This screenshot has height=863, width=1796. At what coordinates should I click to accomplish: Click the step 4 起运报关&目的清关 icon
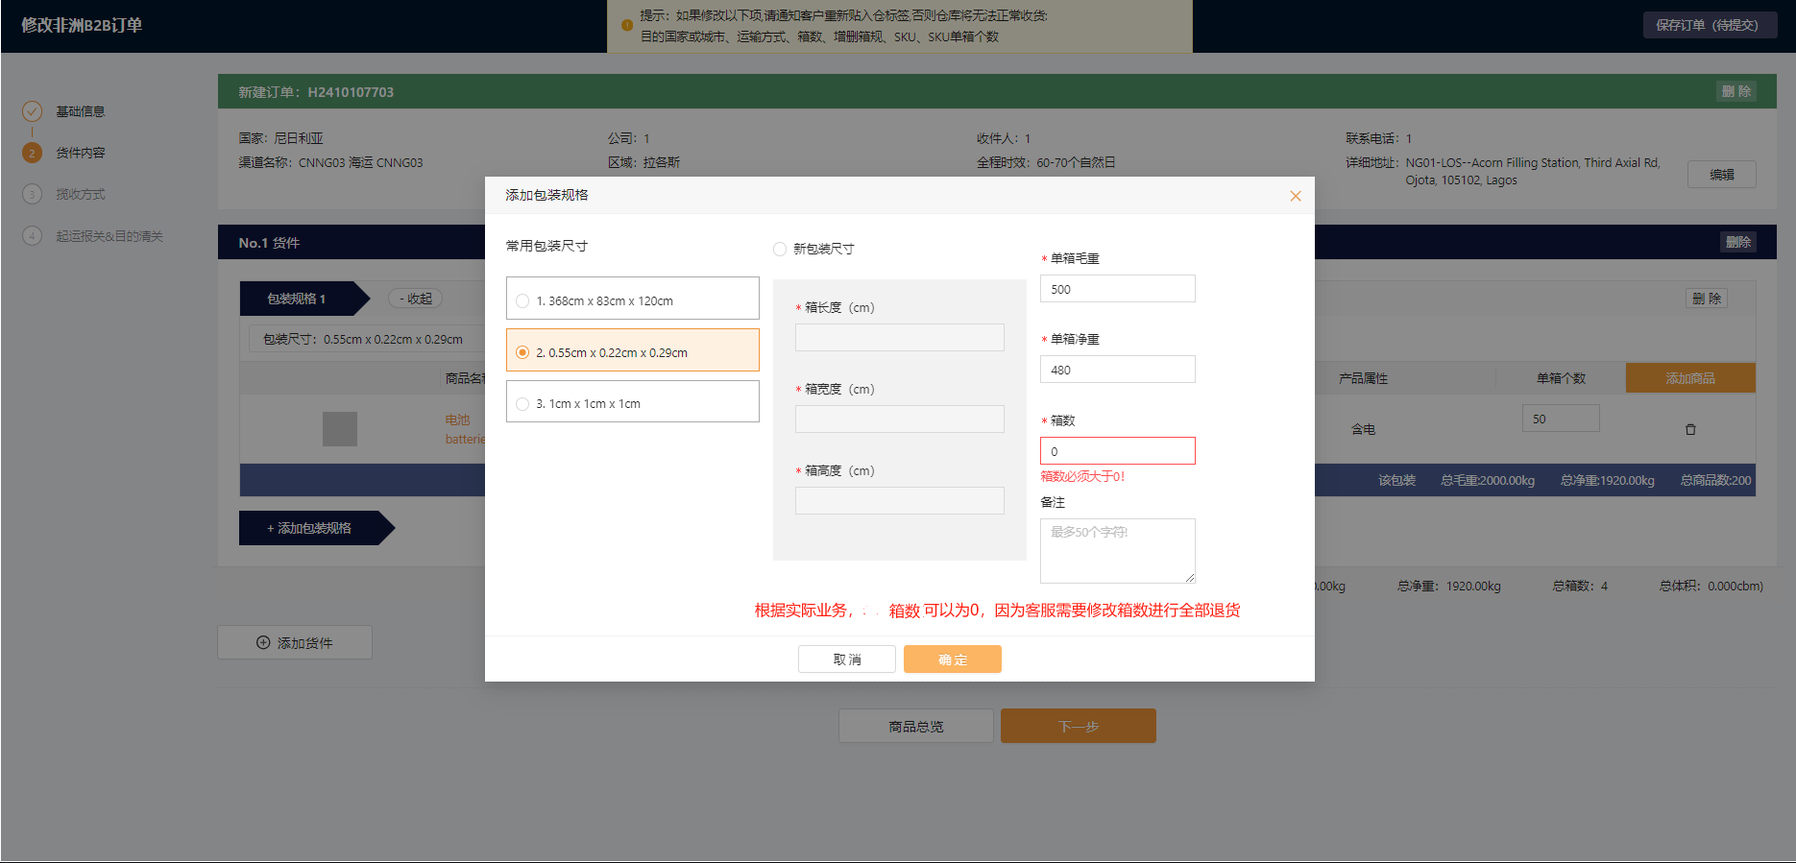coord(32,236)
